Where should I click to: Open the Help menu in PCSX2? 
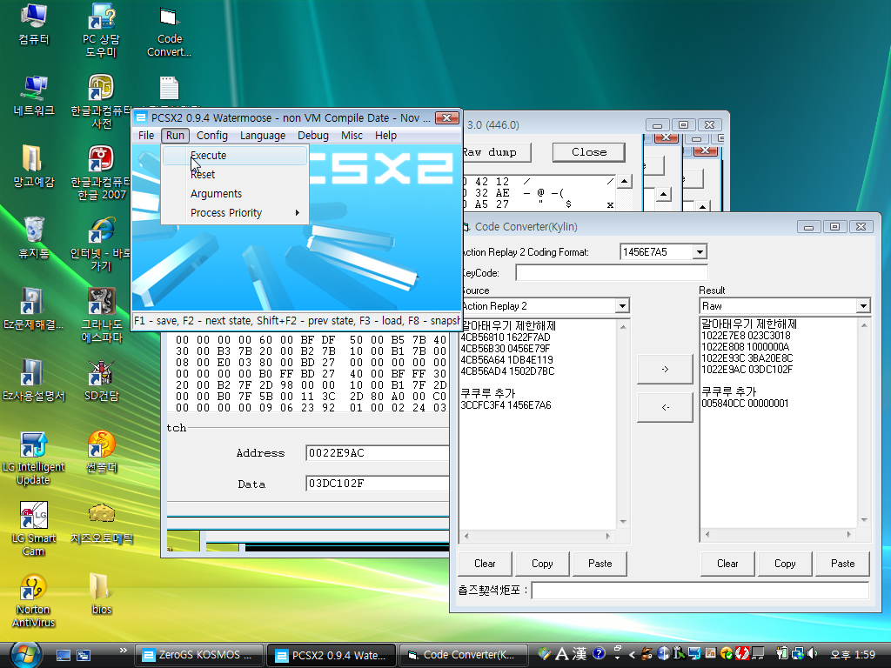[x=385, y=135]
